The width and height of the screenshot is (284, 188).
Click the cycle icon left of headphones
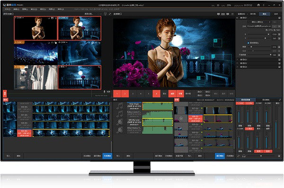(x=239, y=156)
